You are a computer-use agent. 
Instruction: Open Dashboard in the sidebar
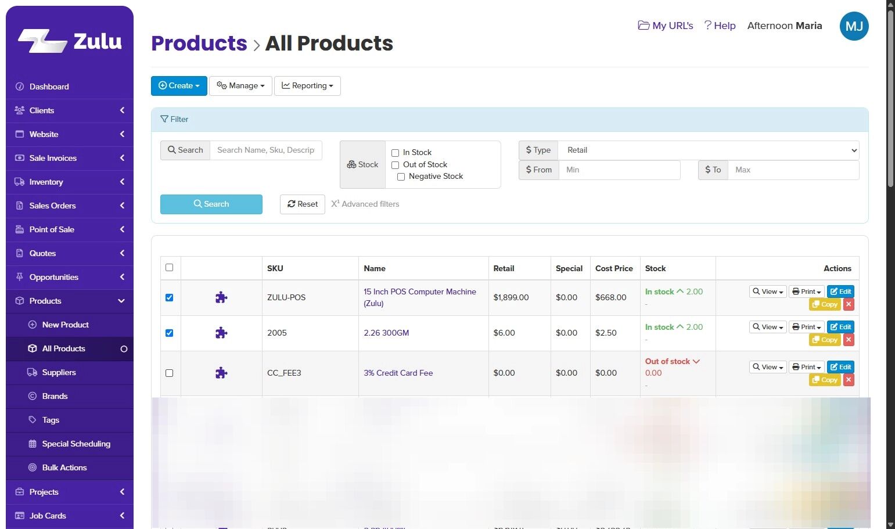(x=70, y=87)
